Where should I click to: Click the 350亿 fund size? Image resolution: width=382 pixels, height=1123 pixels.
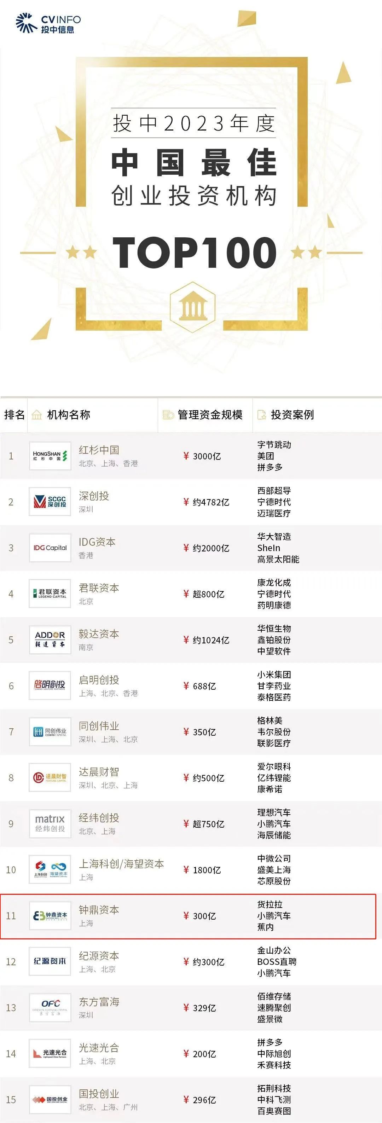pos(204,732)
